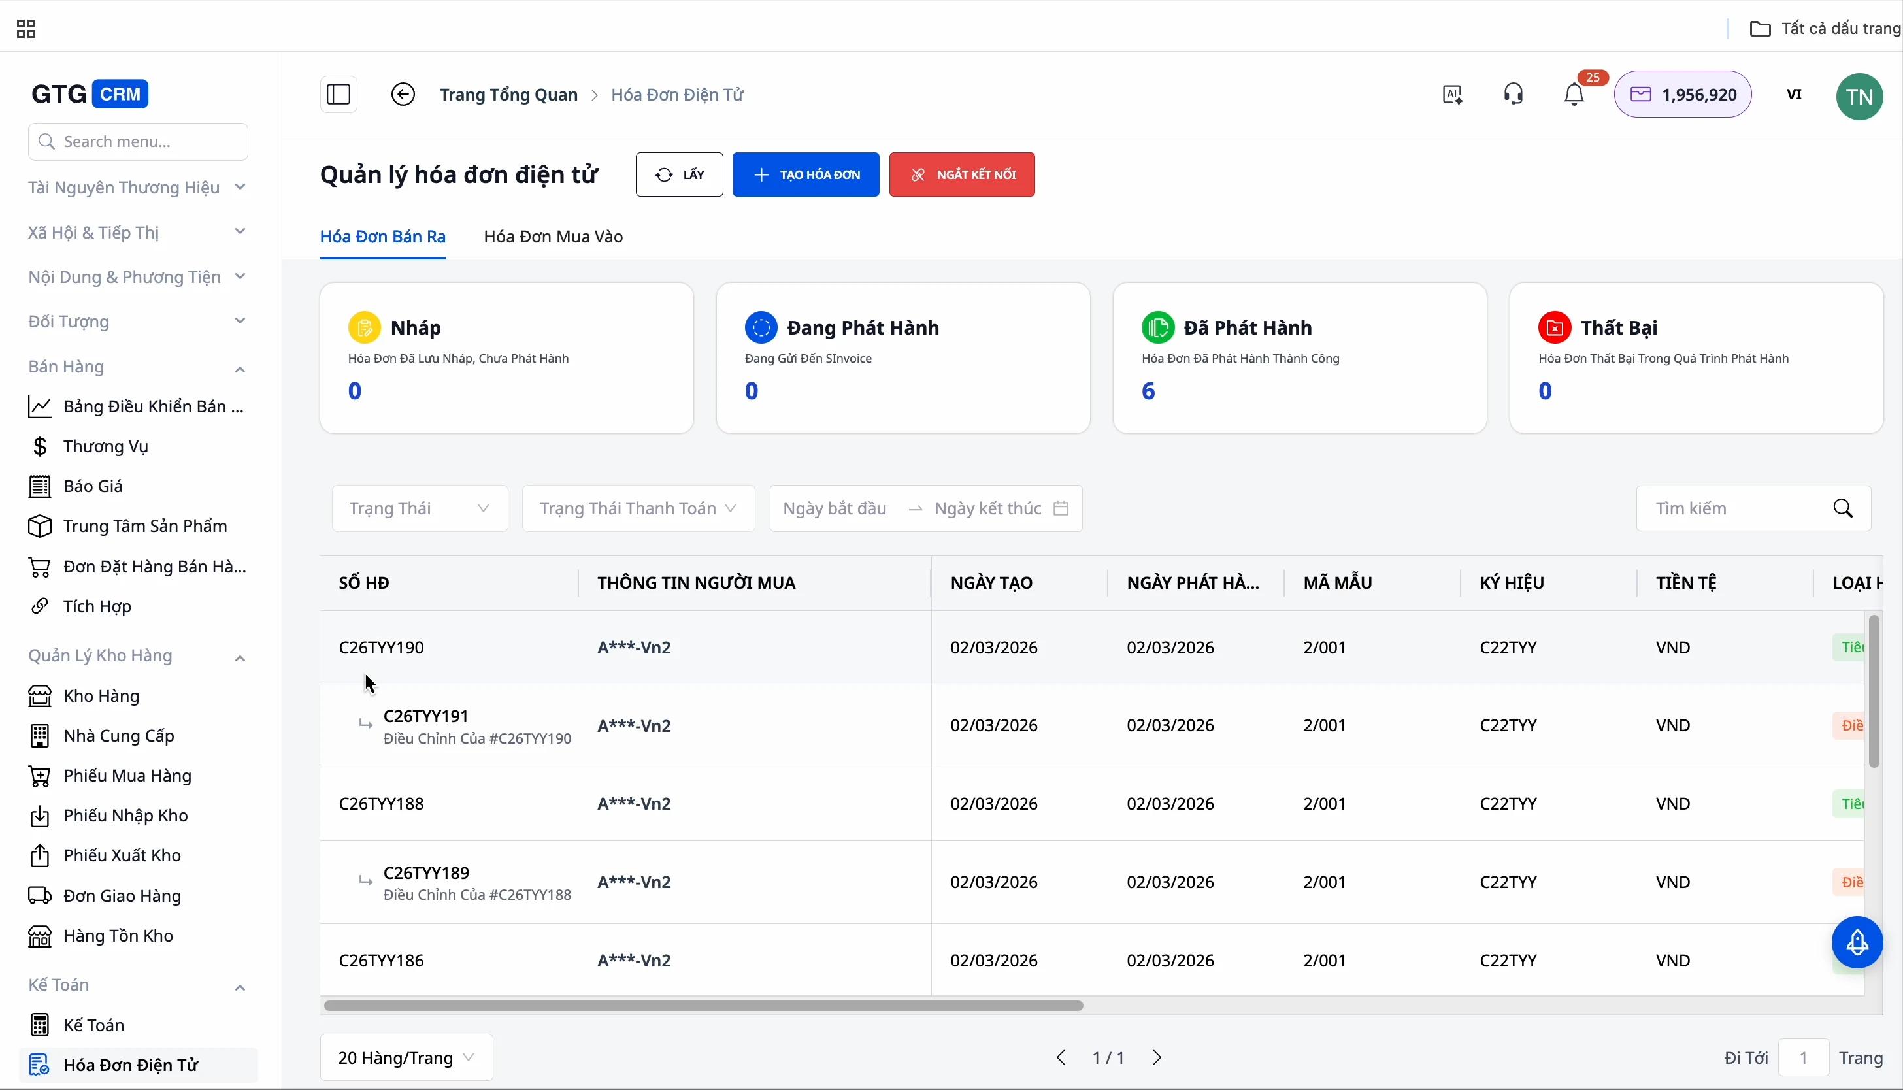
Task: Click the TN user avatar
Action: (1860, 96)
